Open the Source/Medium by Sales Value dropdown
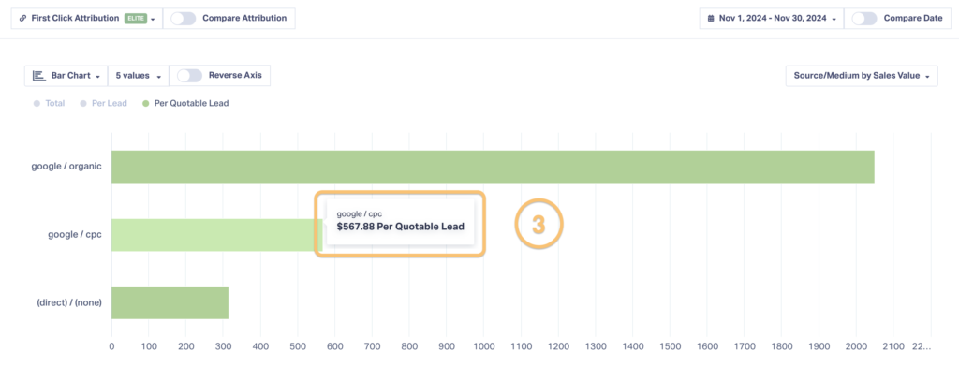 (x=862, y=75)
